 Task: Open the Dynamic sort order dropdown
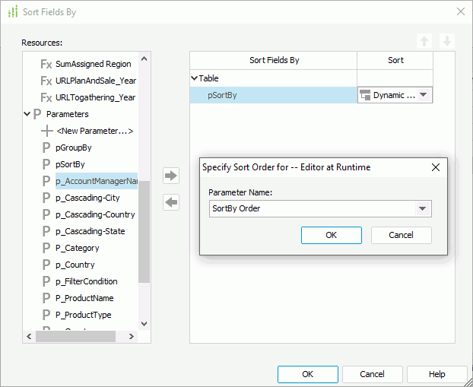424,96
